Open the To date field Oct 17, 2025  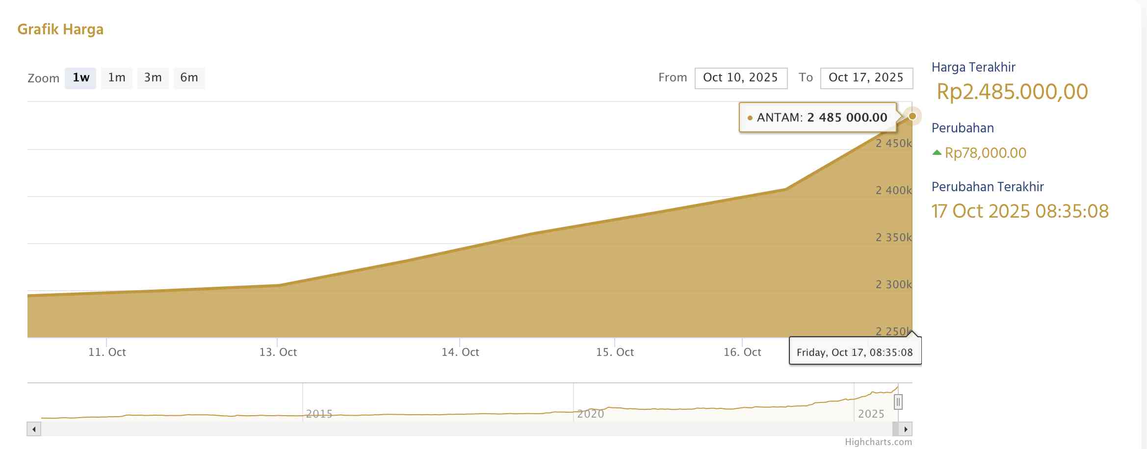pyautogui.click(x=866, y=78)
